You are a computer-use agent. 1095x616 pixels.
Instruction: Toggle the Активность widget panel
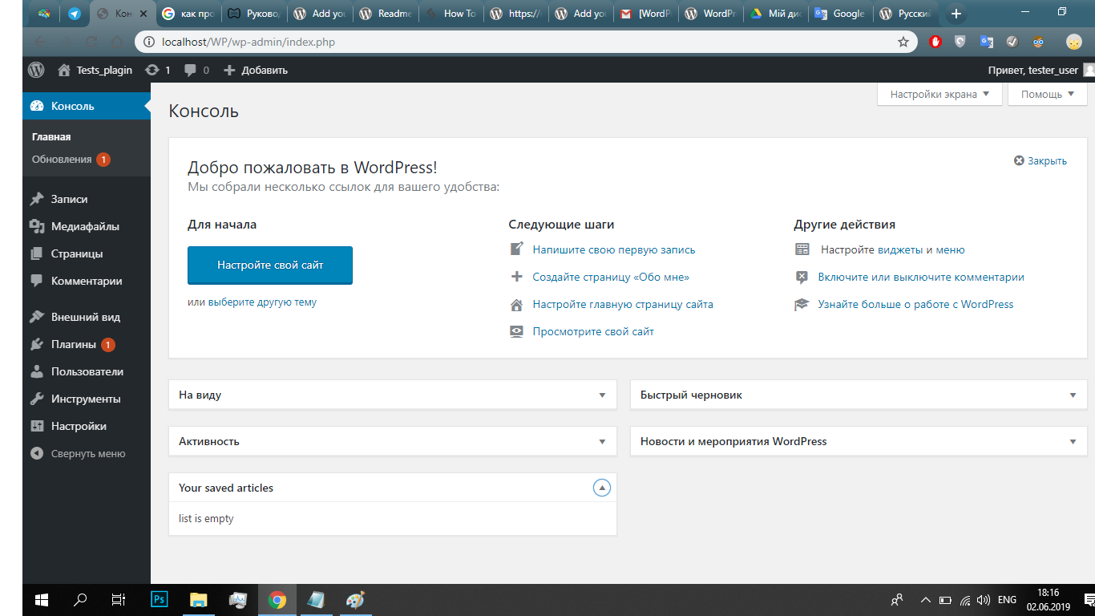pyautogui.click(x=602, y=441)
